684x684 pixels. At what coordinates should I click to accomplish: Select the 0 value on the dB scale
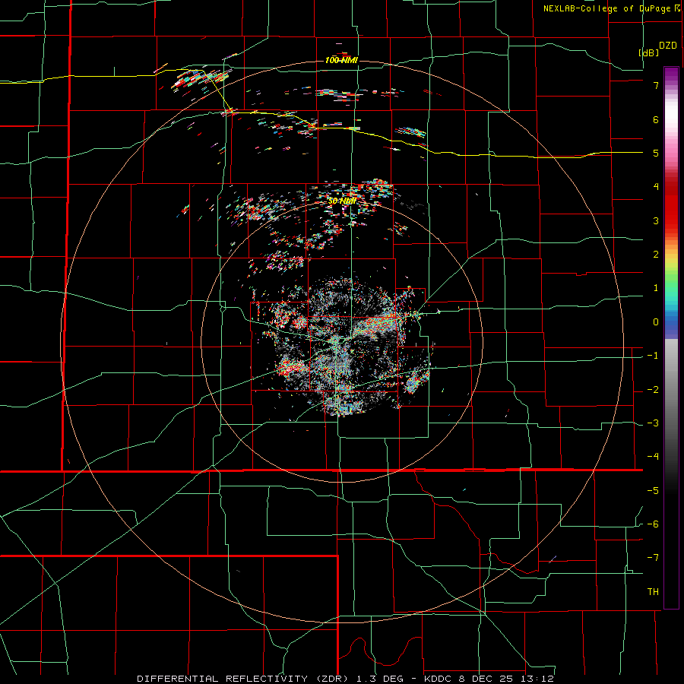pos(656,322)
